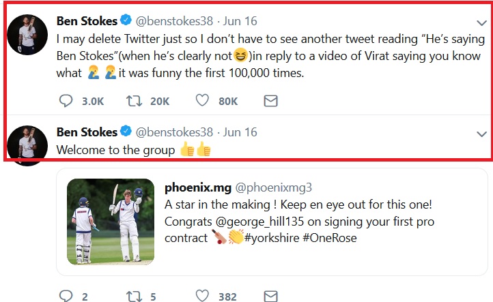Like the tweet with 80K likes

[x=202, y=100]
